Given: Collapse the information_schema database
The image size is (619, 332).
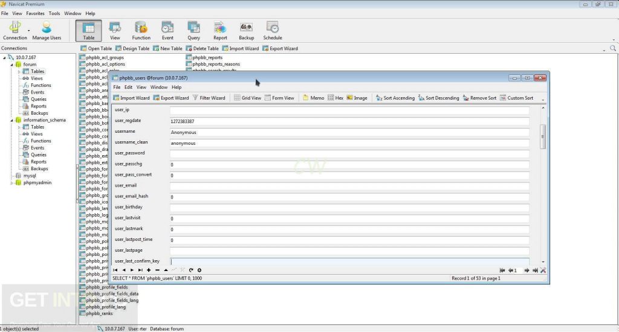Looking at the screenshot, I should pos(12,120).
